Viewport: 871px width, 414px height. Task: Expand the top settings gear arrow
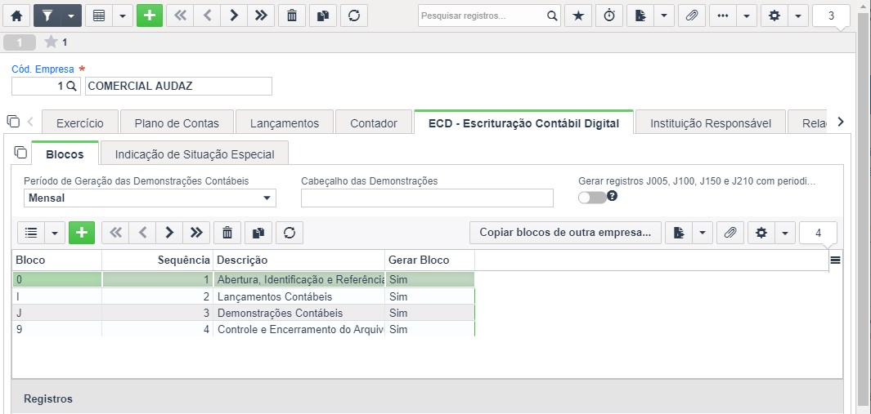797,16
